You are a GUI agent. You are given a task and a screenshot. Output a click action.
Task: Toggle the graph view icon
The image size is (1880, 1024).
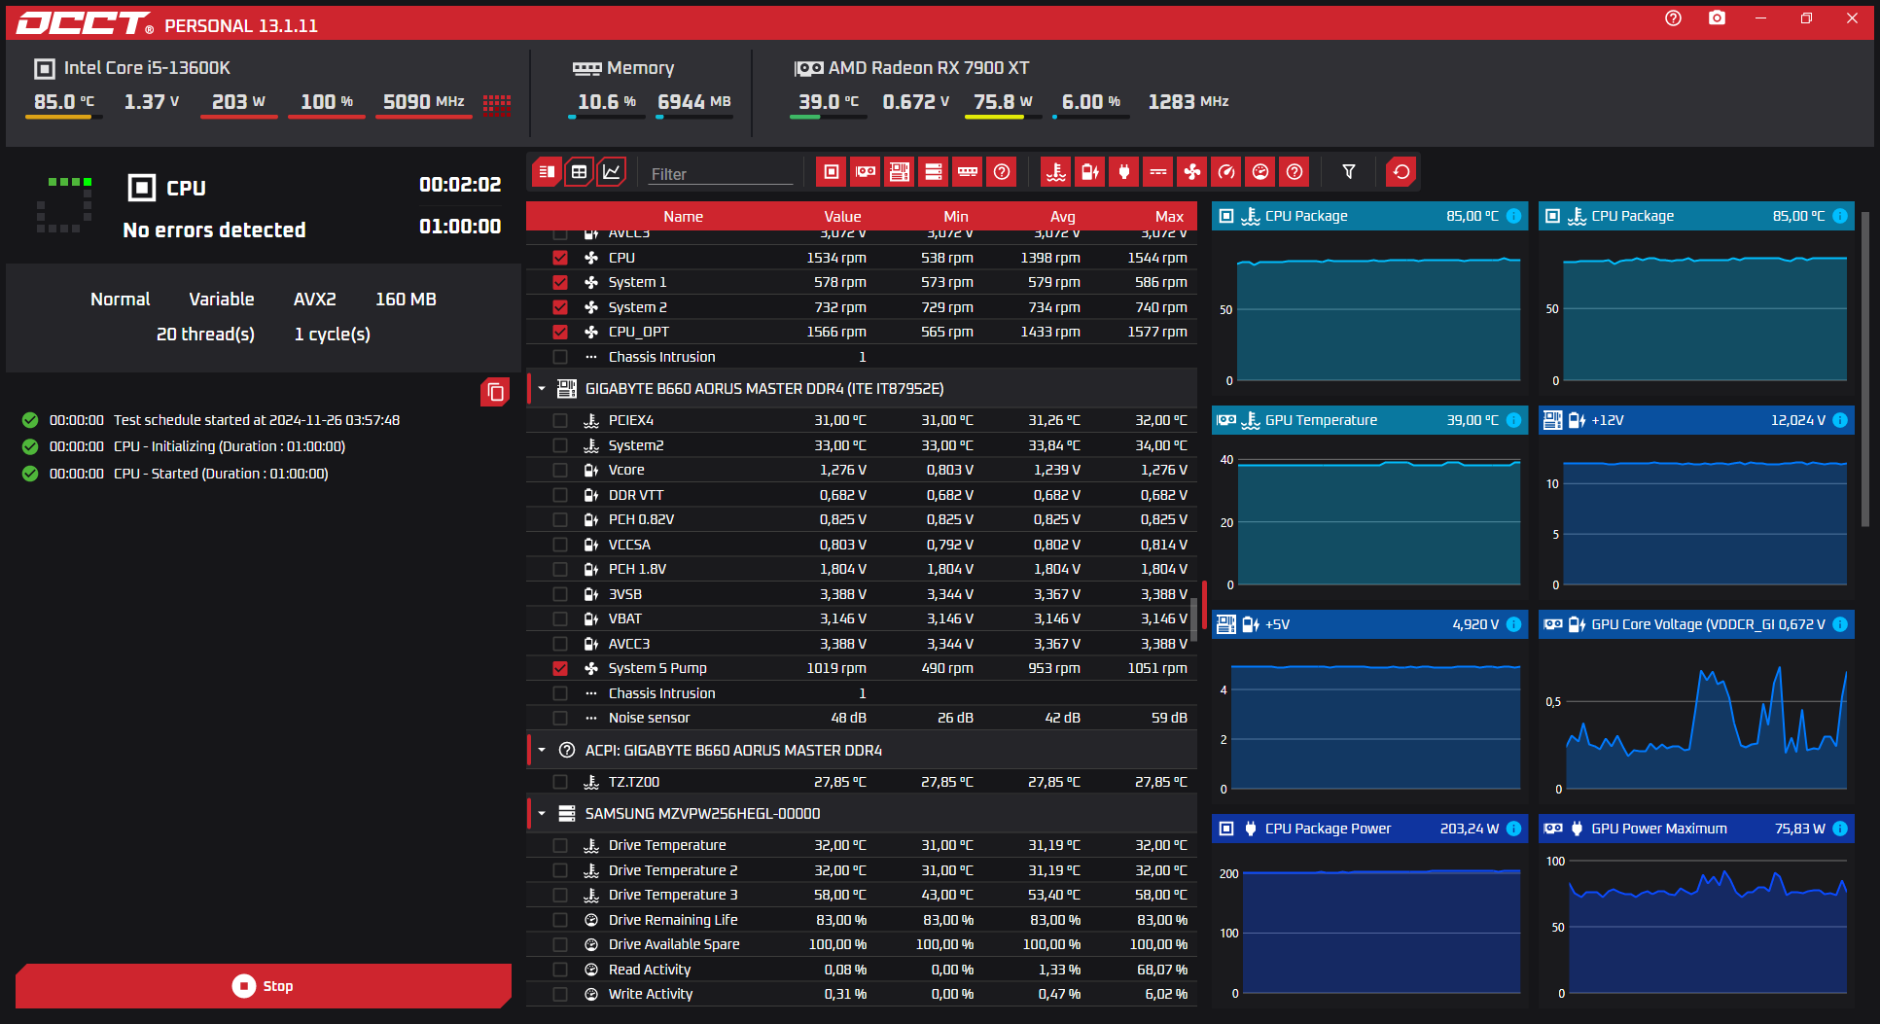coord(611,172)
